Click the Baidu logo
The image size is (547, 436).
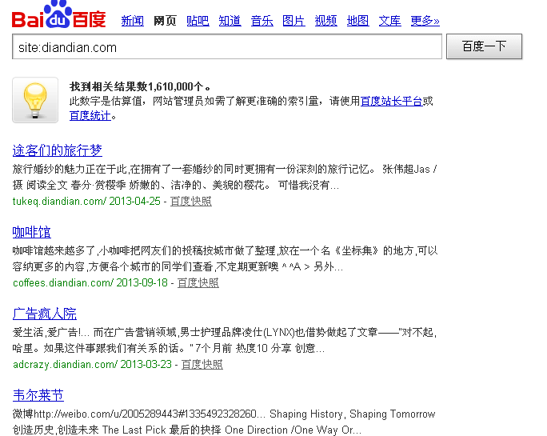point(58,14)
